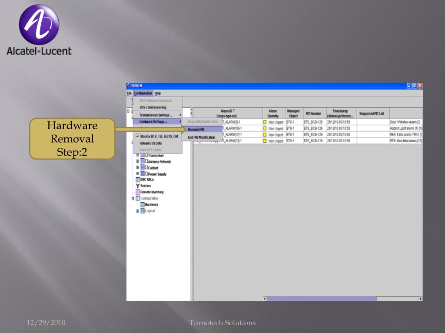Viewport: 445px width, 333px height.
Task: Select Remove HW from the submenu
Action: (202, 129)
